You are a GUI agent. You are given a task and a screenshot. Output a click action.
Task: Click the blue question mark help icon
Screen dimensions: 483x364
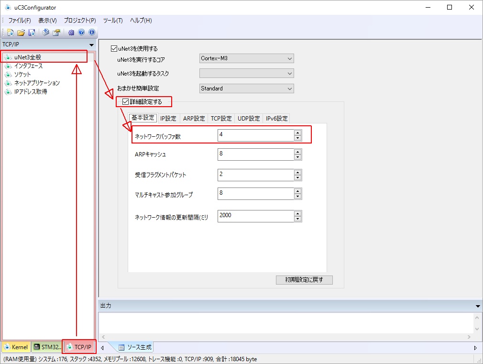point(81,33)
